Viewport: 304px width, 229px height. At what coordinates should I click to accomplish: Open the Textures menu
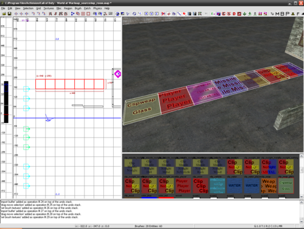[49, 8]
